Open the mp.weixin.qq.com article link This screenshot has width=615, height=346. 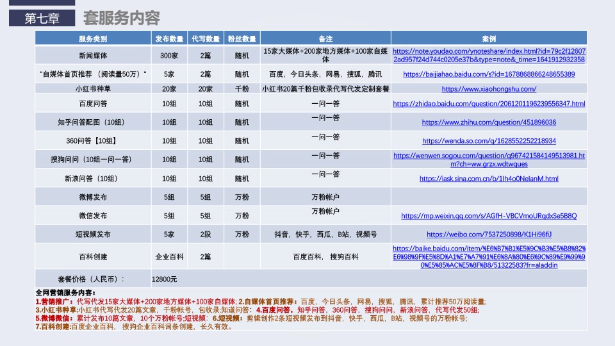488,216
